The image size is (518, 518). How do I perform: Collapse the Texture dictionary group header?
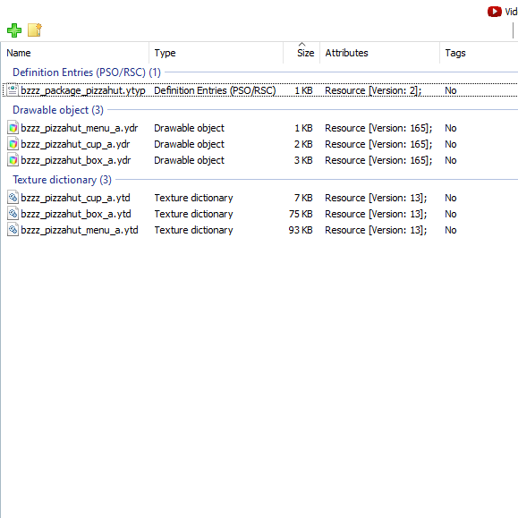click(62, 180)
